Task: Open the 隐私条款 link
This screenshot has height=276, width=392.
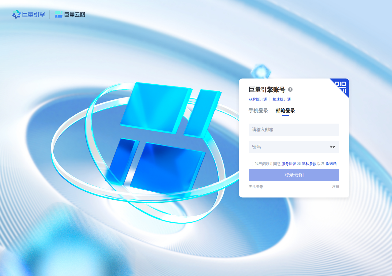Action: (309, 164)
